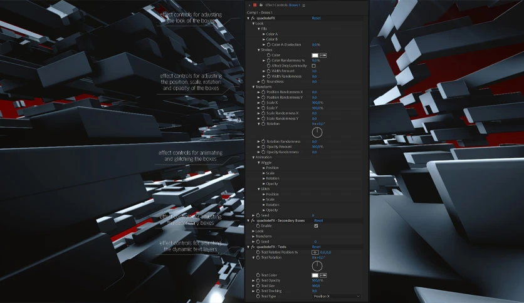Viewport: 524px width, 303px height.
Task: Toggle stopwatch for Width Amount
Action: pos(268,71)
